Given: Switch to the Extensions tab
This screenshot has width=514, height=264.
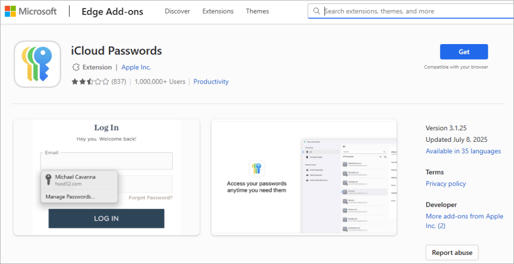Looking at the screenshot, I should tap(218, 11).
